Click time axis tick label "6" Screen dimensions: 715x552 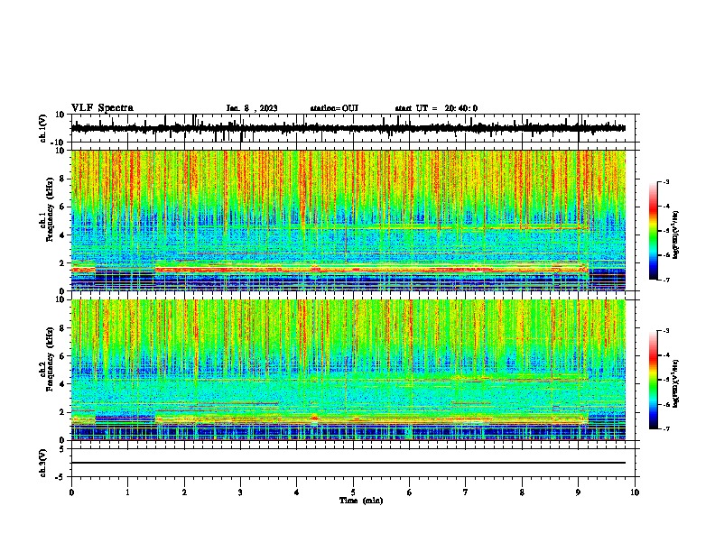coord(410,492)
